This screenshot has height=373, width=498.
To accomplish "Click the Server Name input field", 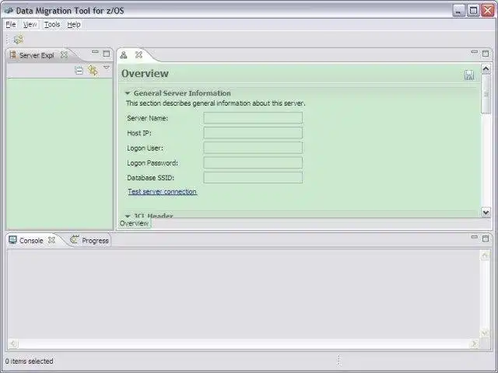I will coord(253,117).
